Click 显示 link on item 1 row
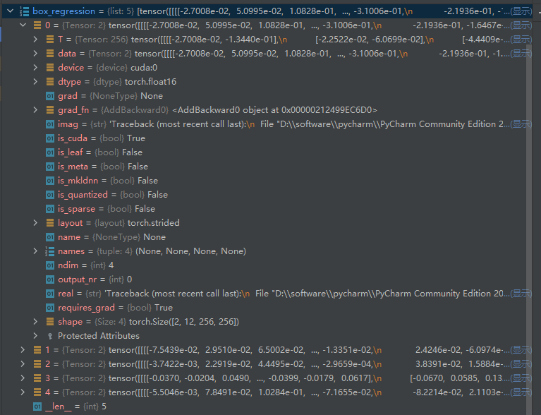Image resolution: width=541 pixels, height=415 pixels. (x=521, y=350)
